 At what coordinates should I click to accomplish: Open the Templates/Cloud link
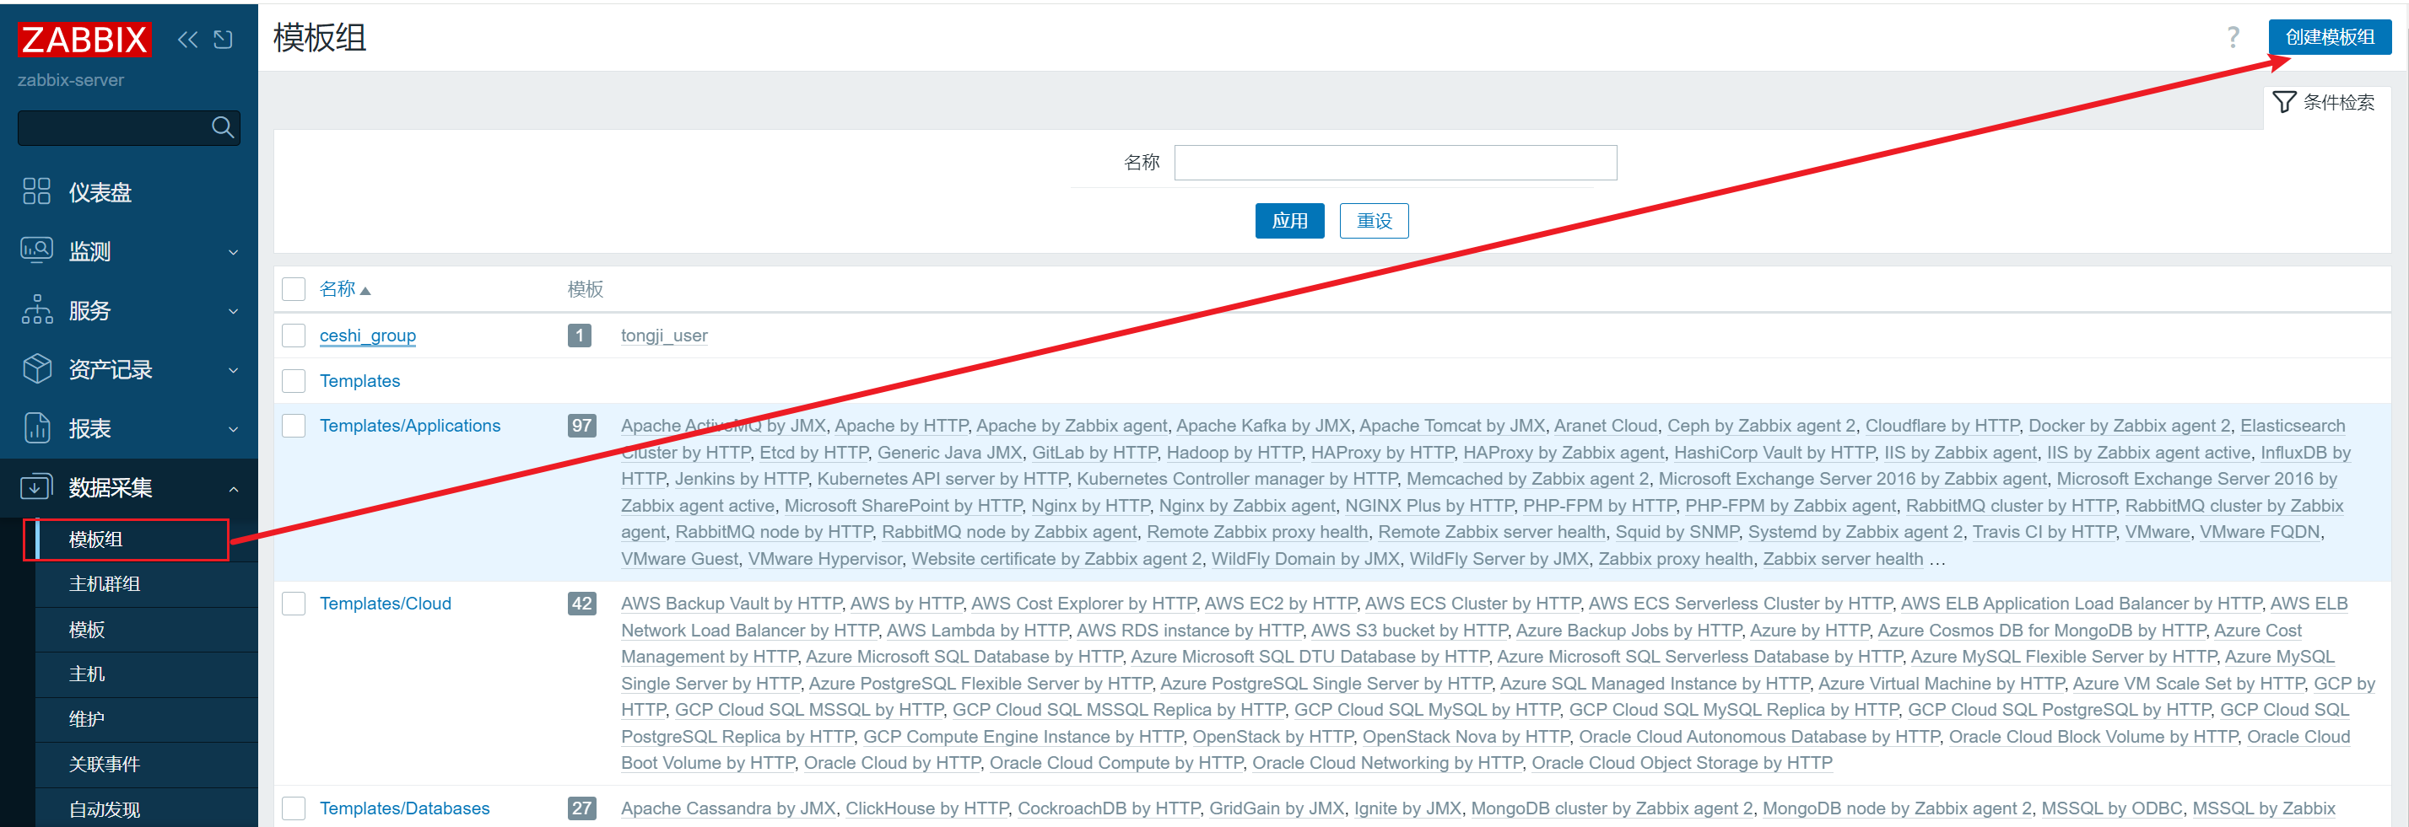[386, 604]
